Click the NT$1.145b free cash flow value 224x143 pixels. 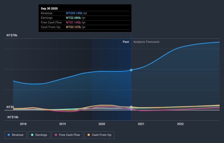click(73, 22)
